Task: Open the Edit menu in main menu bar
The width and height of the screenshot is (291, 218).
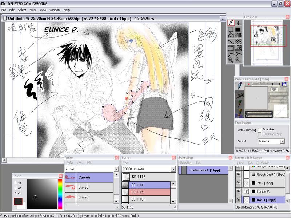Action: coord(12,10)
